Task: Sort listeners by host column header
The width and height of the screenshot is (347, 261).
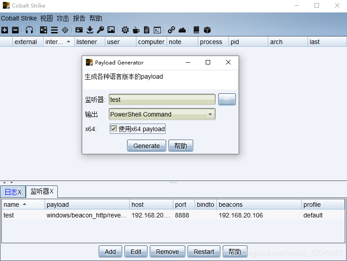Action: [151, 205]
